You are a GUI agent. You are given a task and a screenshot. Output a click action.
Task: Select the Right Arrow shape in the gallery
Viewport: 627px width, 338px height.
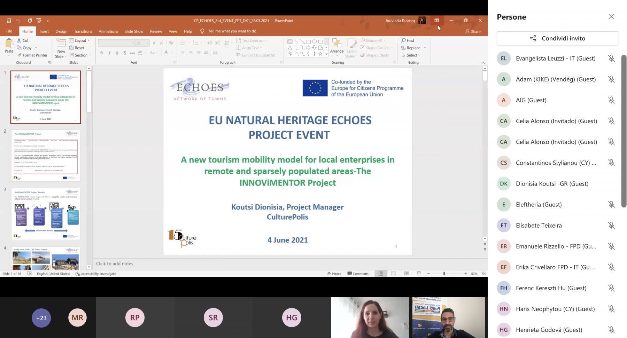pos(308,48)
